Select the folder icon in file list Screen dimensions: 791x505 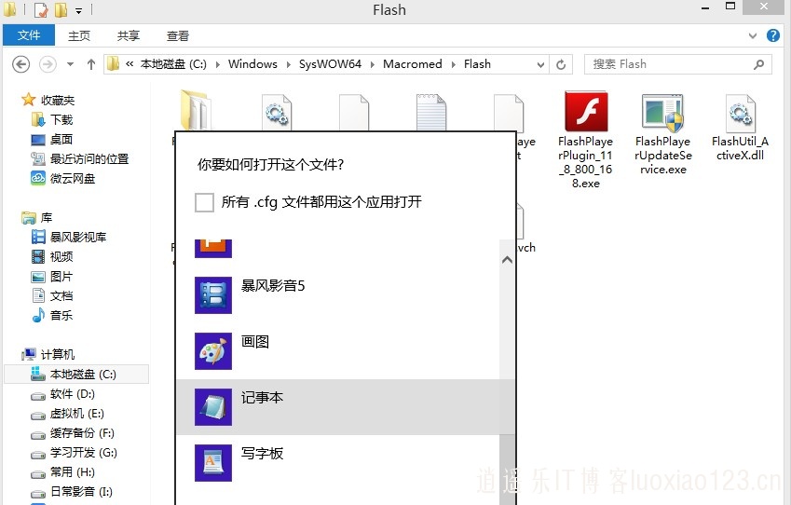point(196,110)
